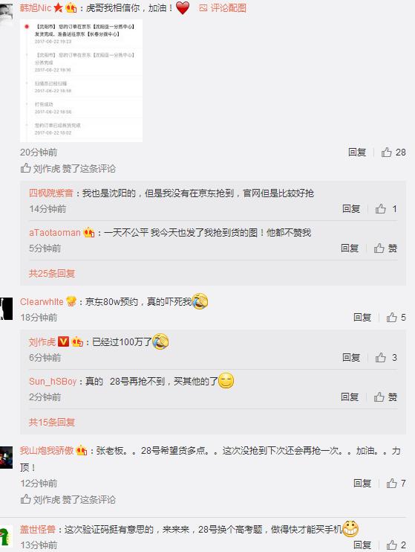Expand the 共25条回复 thread

(x=52, y=274)
